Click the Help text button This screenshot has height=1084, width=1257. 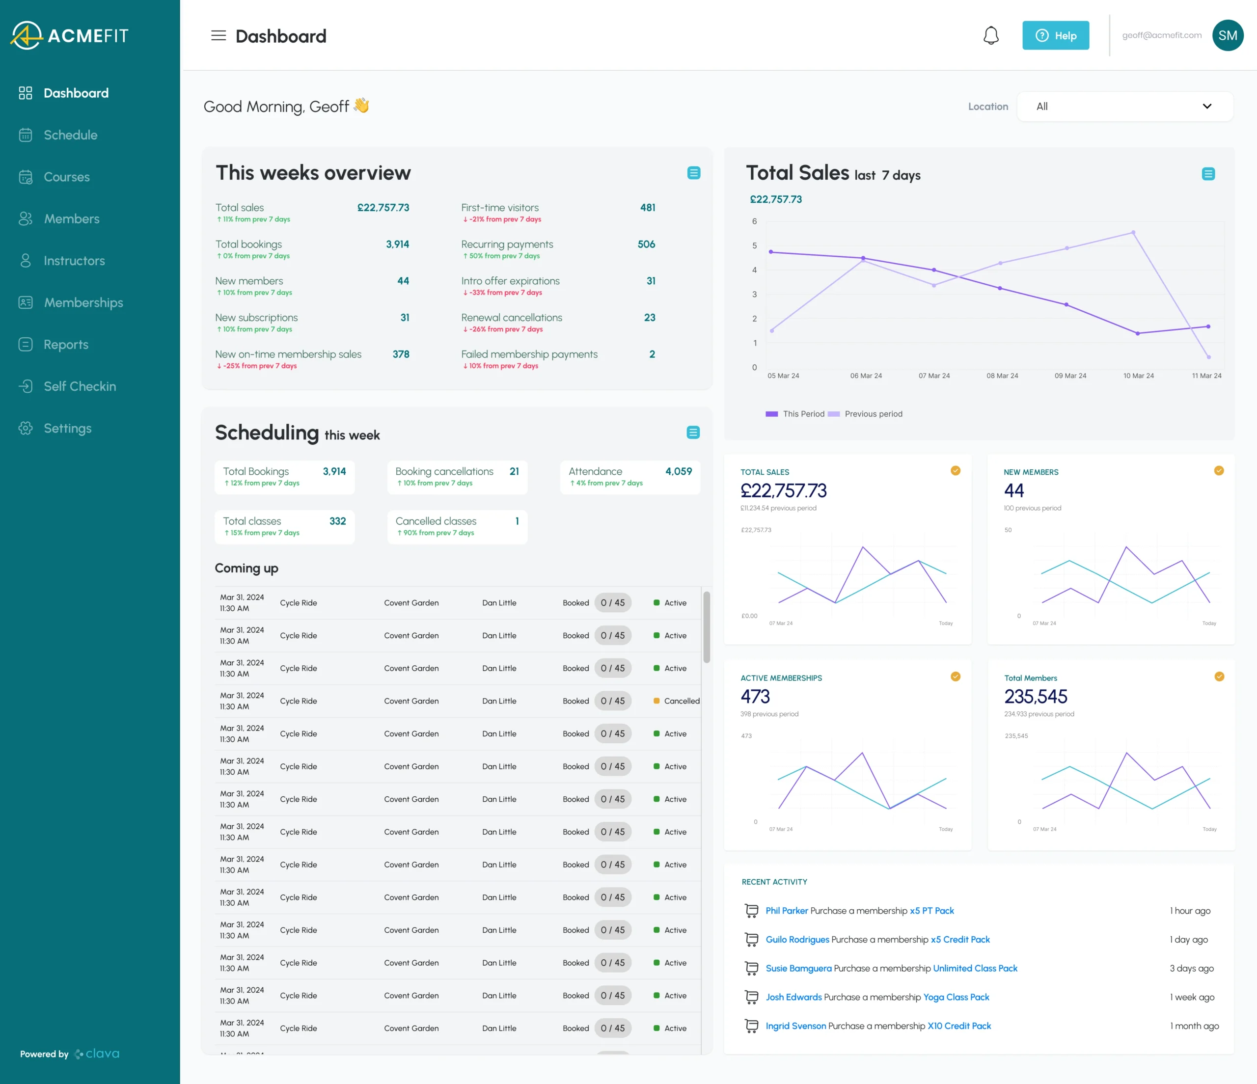coord(1057,34)
